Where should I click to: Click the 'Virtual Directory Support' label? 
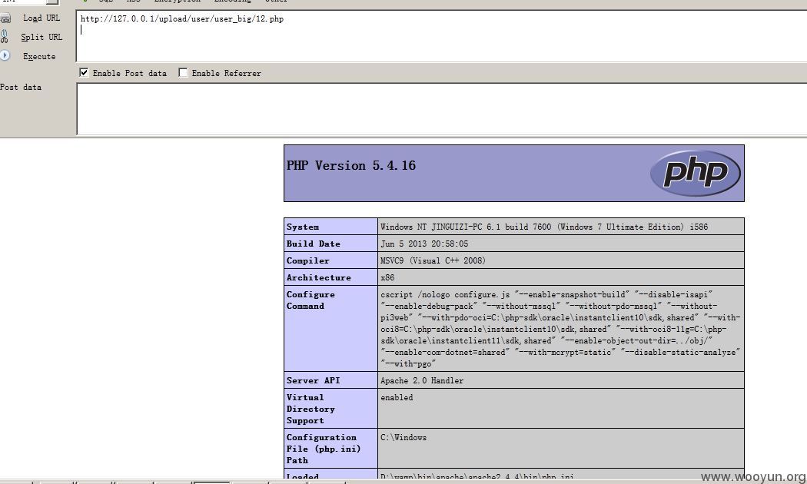point(311,409)
